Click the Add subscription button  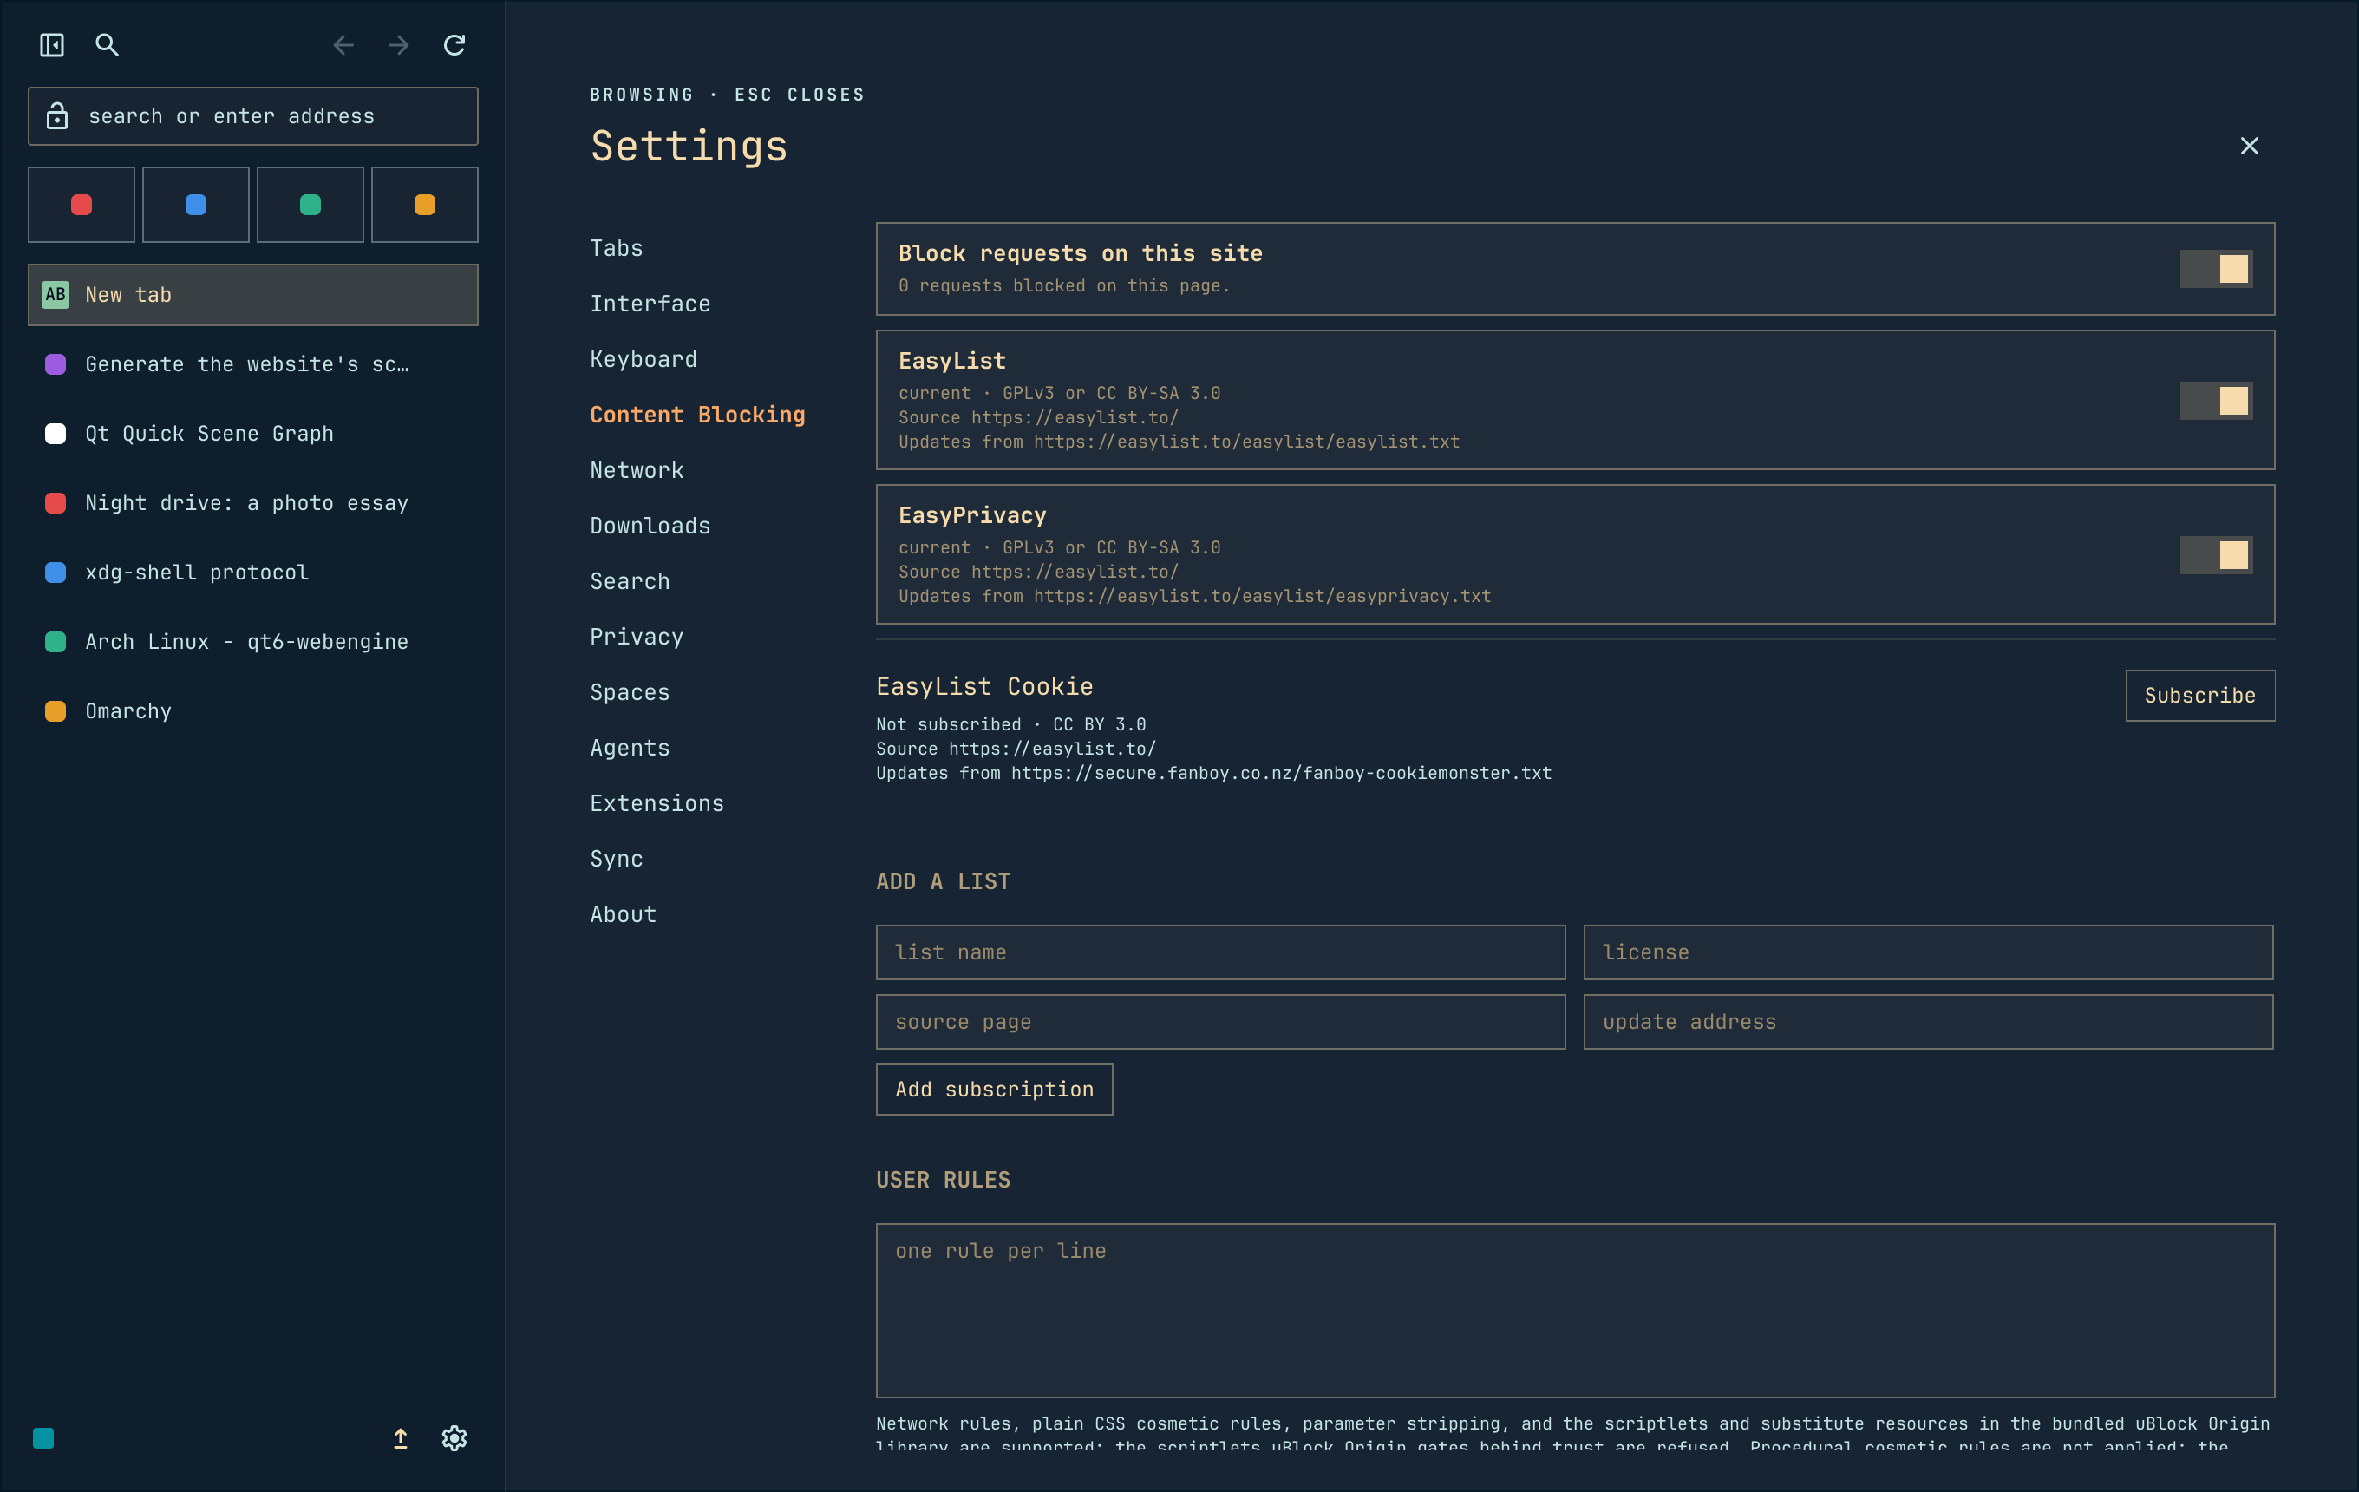[993, 1090]
